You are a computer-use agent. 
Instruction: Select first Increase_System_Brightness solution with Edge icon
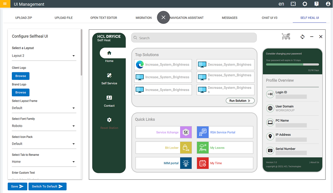[163, 64]
